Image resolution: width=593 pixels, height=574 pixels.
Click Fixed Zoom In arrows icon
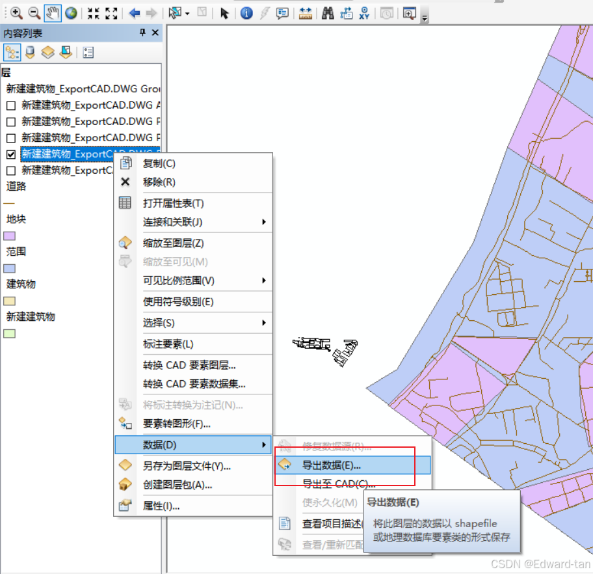click(93, 14)
